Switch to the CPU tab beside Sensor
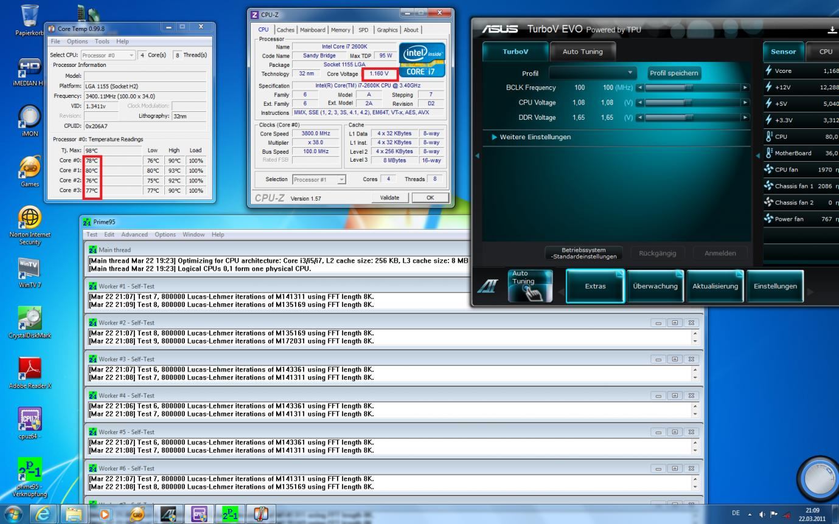 pyautogui.click(x=825, y=52)
